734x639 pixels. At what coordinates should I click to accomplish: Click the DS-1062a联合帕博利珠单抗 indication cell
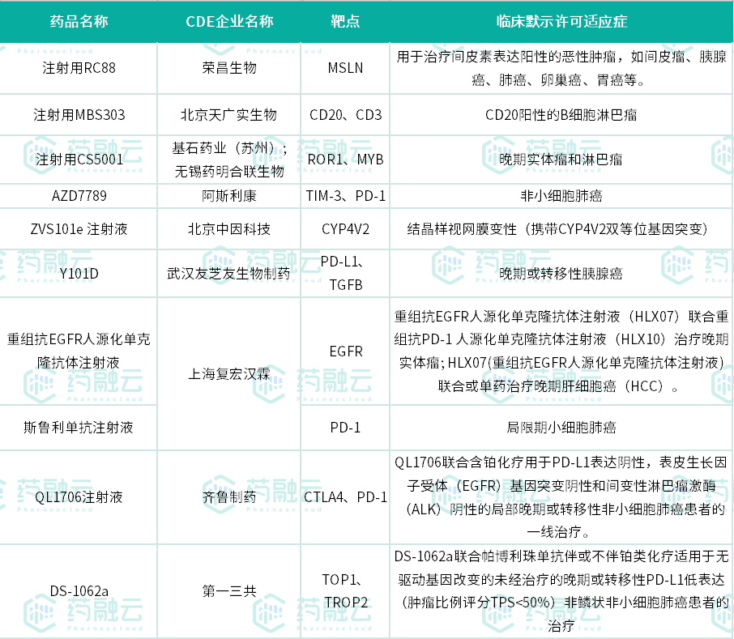tap(561, 591)
